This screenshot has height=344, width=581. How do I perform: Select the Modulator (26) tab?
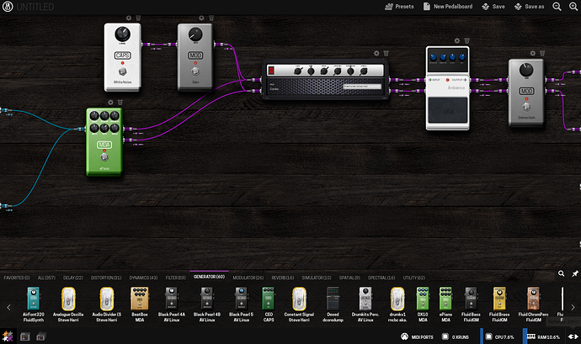point(248,278)
